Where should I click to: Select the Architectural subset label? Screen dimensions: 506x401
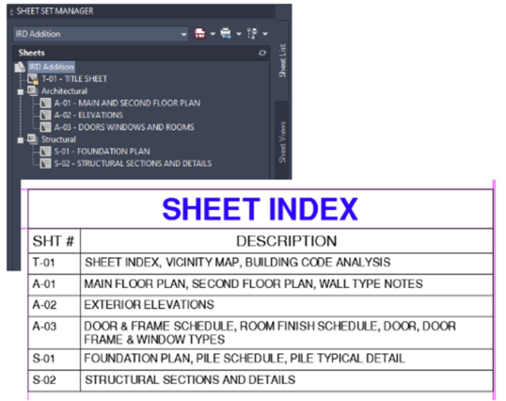point(64,91)
